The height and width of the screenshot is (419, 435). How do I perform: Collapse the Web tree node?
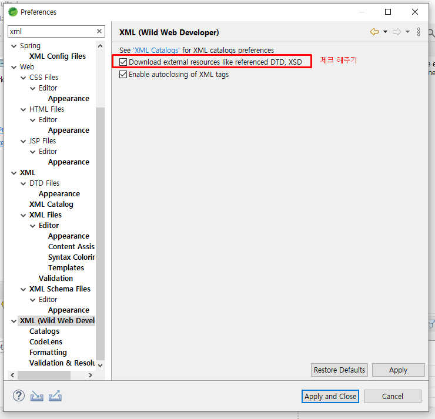(x=14, y=67)
